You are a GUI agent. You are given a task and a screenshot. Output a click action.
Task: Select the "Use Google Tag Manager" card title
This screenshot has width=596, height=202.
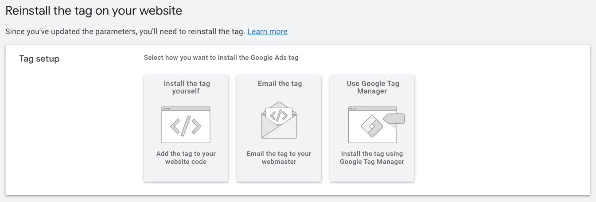[373, 87]
